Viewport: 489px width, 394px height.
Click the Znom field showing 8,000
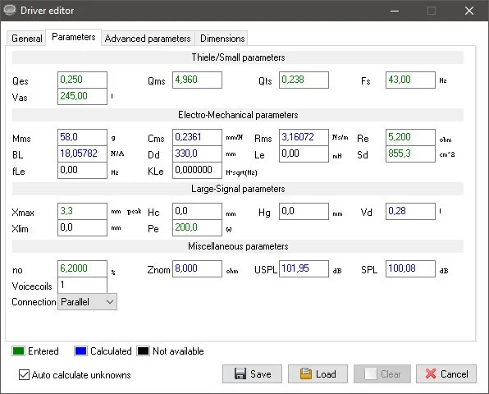[x=197, y=268]
